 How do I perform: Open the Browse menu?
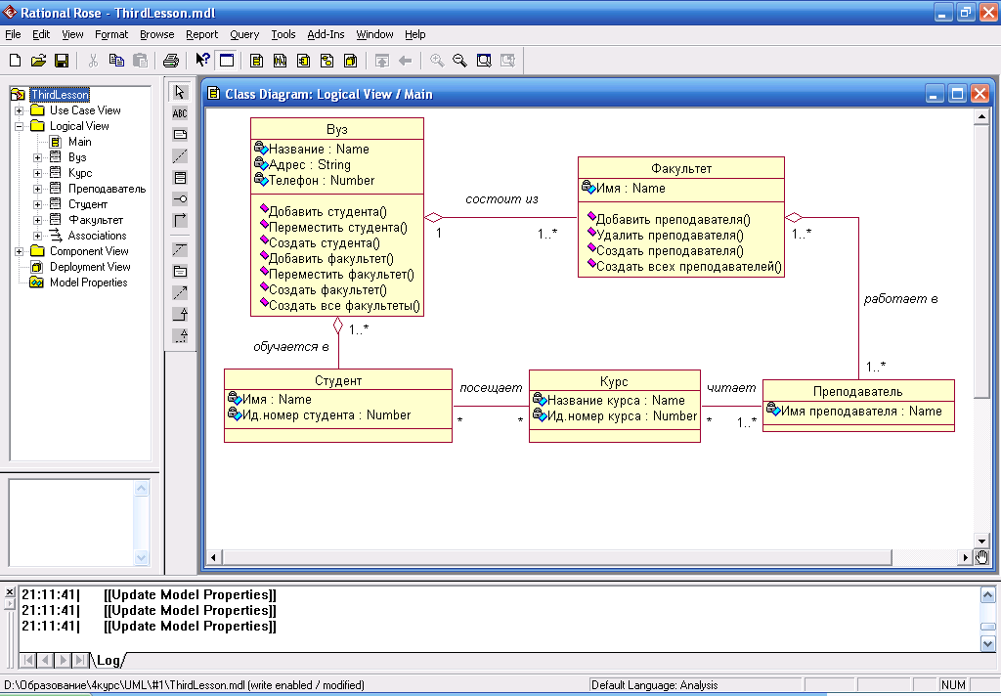tap(157, 34)
